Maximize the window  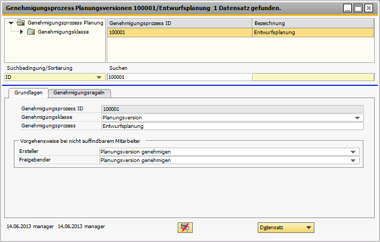coord(358,8)
